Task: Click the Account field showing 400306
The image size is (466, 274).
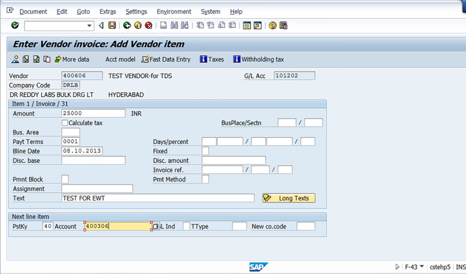Action: click(118, 226)
